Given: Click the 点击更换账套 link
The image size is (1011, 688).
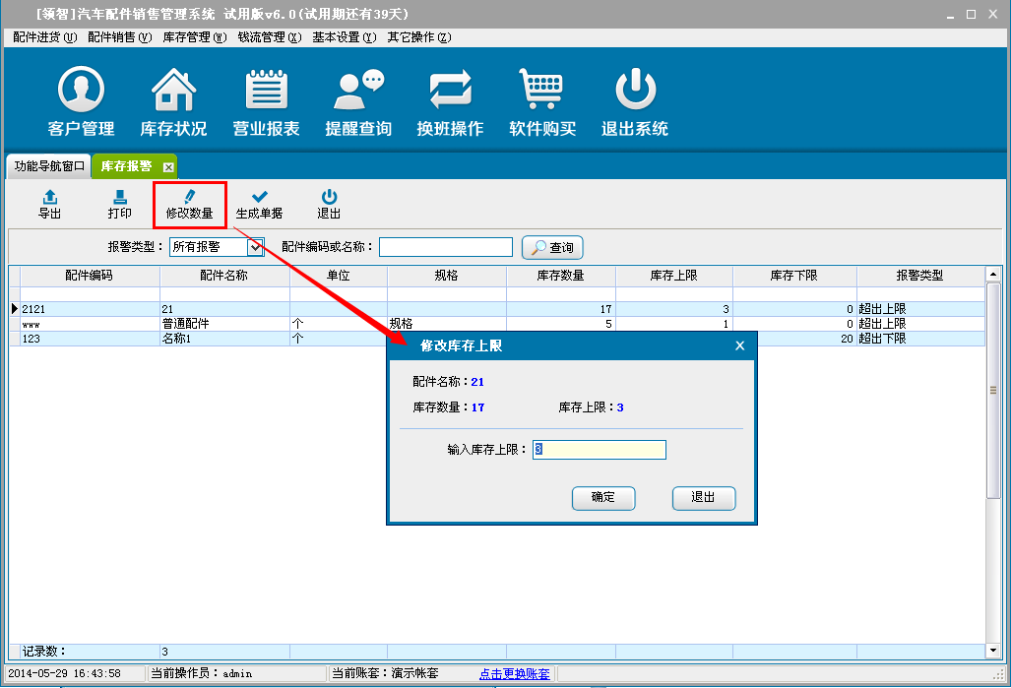Looking at the screenshot, I should point(514,674).
